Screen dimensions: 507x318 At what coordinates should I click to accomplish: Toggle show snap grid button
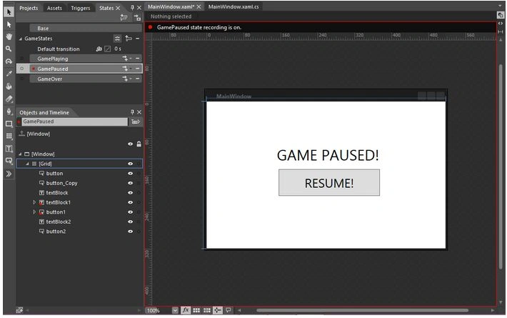pos(196,310)
